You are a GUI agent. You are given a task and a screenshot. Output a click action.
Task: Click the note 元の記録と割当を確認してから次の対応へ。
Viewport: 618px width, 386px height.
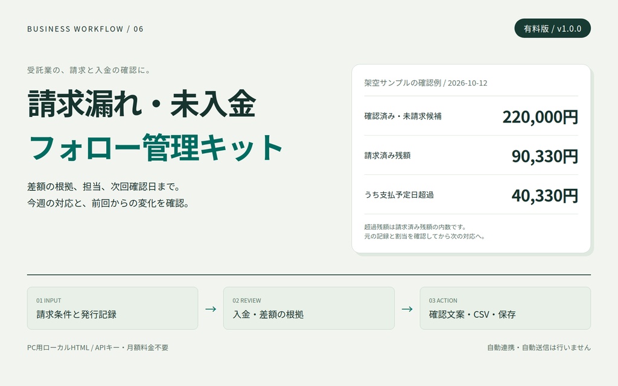click(424, 236)
